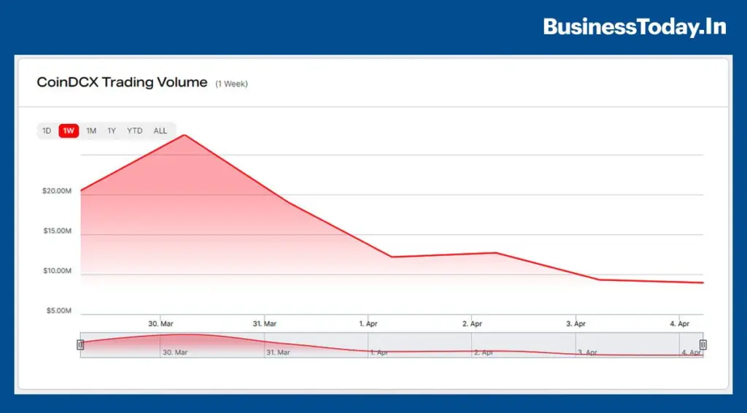Viewport: 747px width, 413px height.
Task: Select the 1W time range
Action: pos(69,131)
